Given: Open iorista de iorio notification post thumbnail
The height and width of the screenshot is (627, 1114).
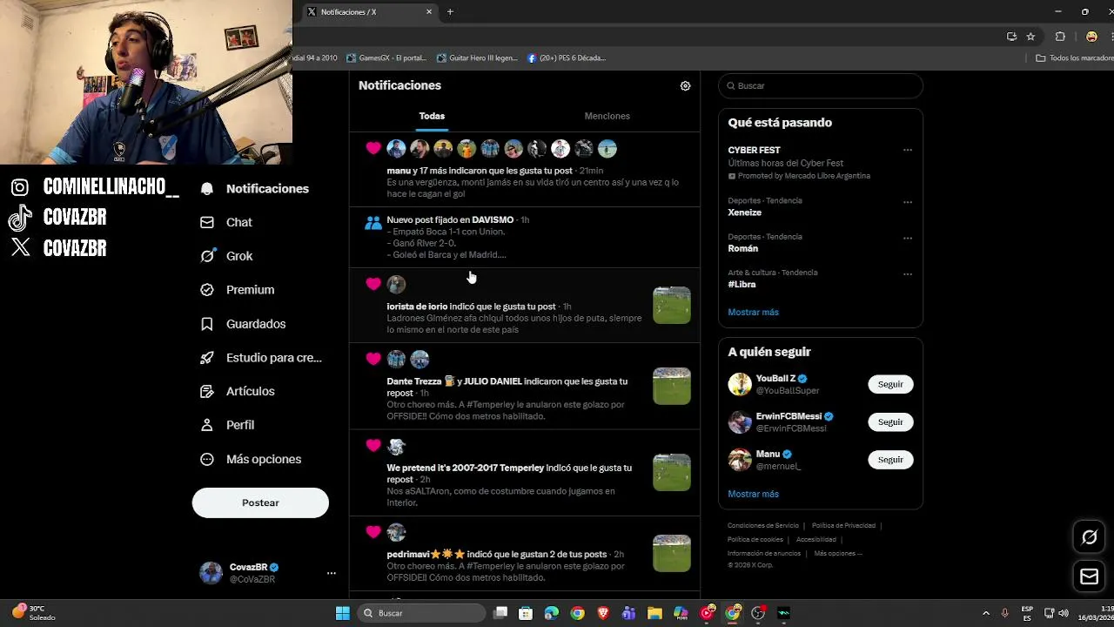Looking at the screenshot, I should pos(672,305).
